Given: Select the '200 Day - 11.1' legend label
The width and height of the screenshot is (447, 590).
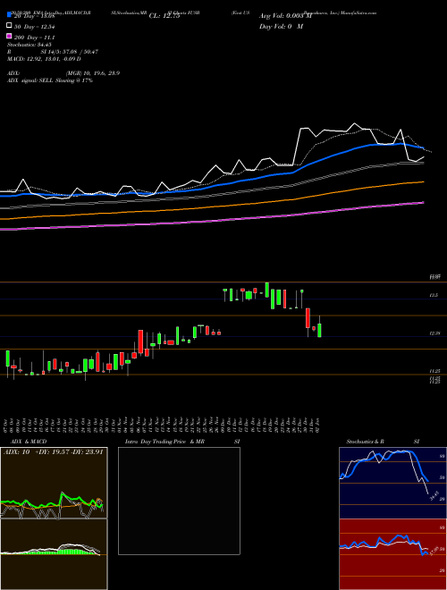Looking at the screenshot, I should click(34, 37).
